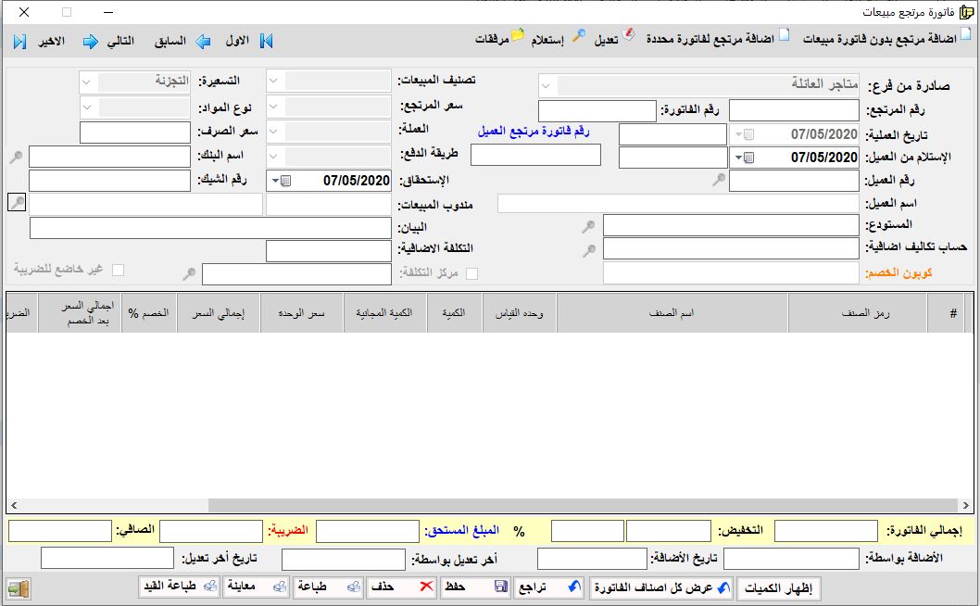Open attachments (مرفقات) folder icon
Viewport: 980px width, 606px height.
(518, 36)
